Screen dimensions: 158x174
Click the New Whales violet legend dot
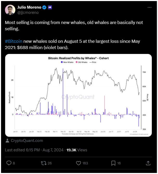click(x=62, y=62)
